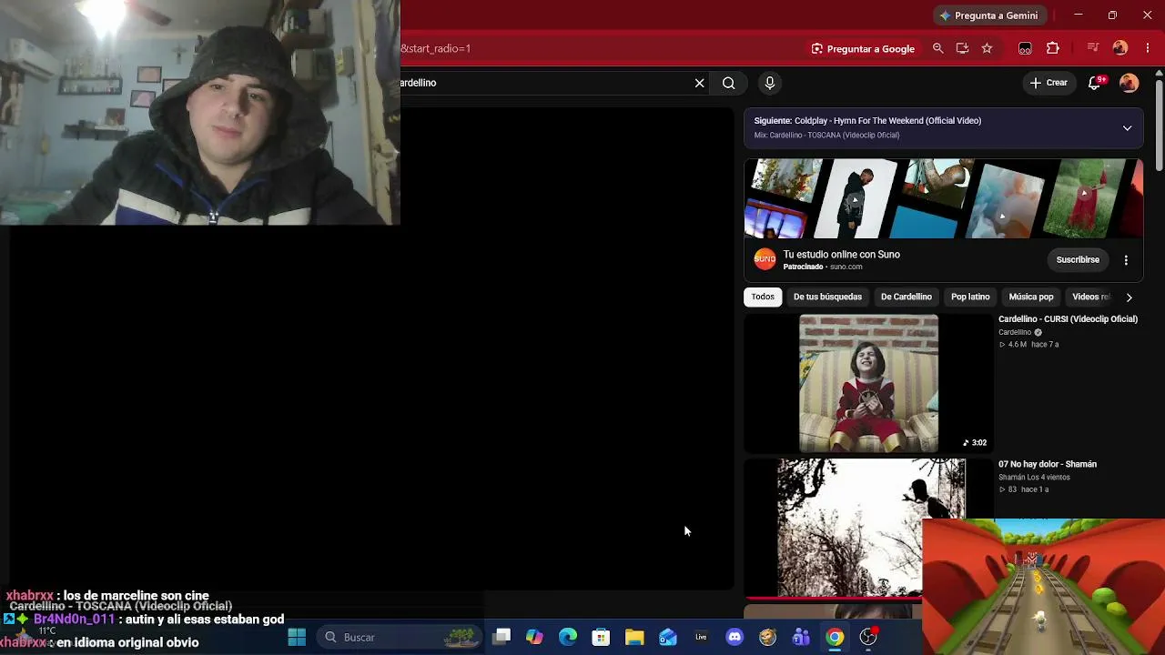Open the 'Tu estudio online con Suno' ad title
Viewport: 1165px width, 655px height.
(842, 255)
